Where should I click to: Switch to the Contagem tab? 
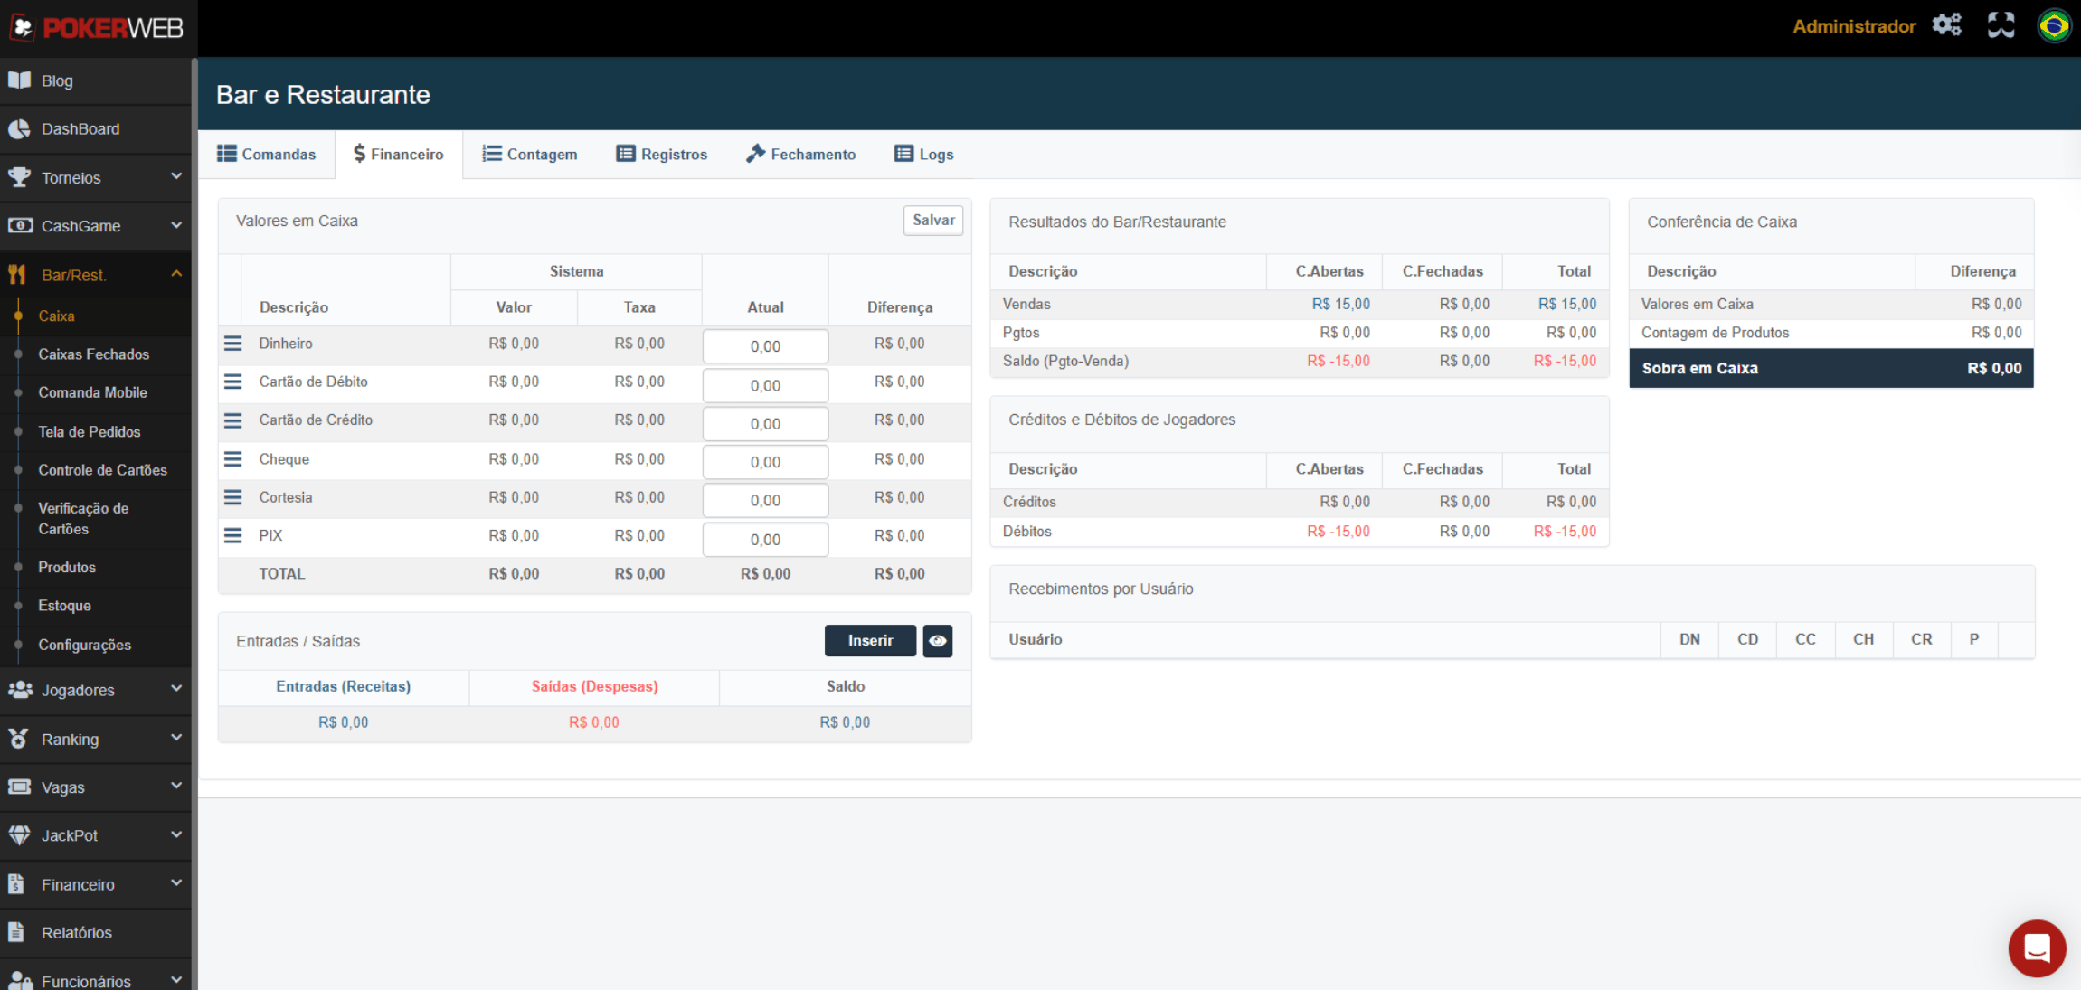(530, 155)
